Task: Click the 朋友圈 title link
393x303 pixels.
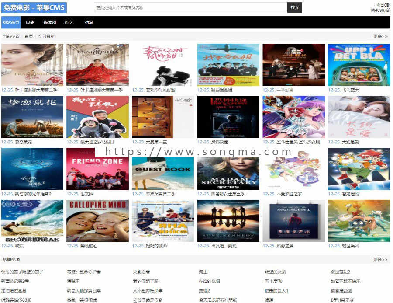Action: pyautogui.click(x=87, y=194)
